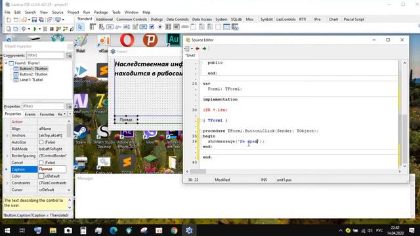Pick the TEdit component icon

point(127,27)
